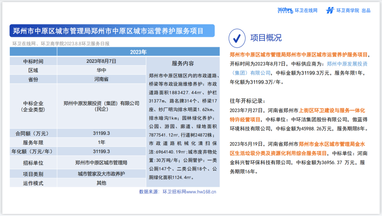Image resolution: width=382 pixels, height=216 pixels.
Task: Click the 数据来源 www.hw168.cn link
Action: [x=178, y=192]
